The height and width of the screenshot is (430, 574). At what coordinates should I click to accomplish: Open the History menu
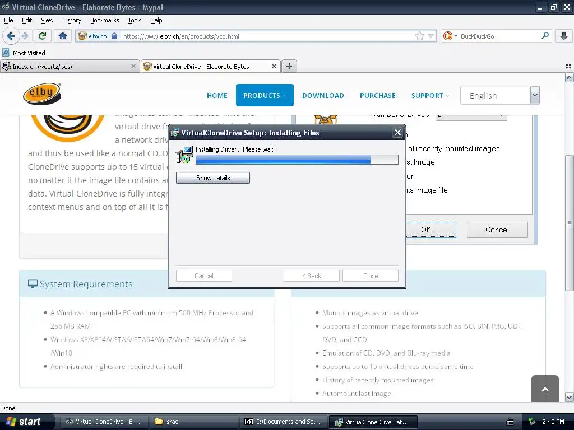click(x=71, y=20)
